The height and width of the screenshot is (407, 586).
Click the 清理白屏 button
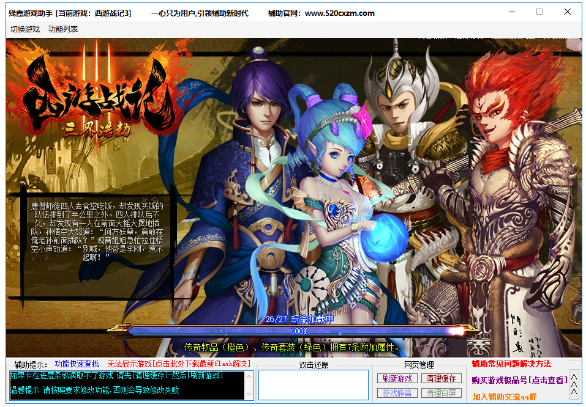pos(441,393)
